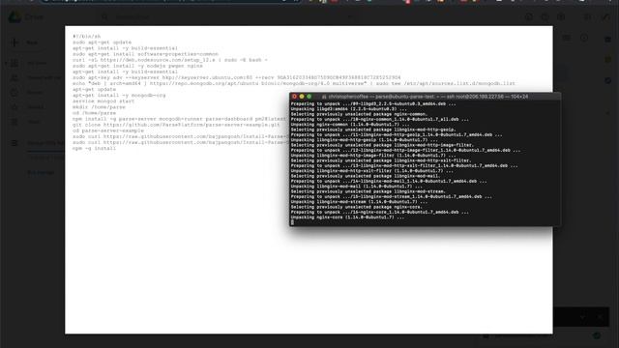Click 'service mongod start' line in script
The image size is (619, 348).
[103, 101]
